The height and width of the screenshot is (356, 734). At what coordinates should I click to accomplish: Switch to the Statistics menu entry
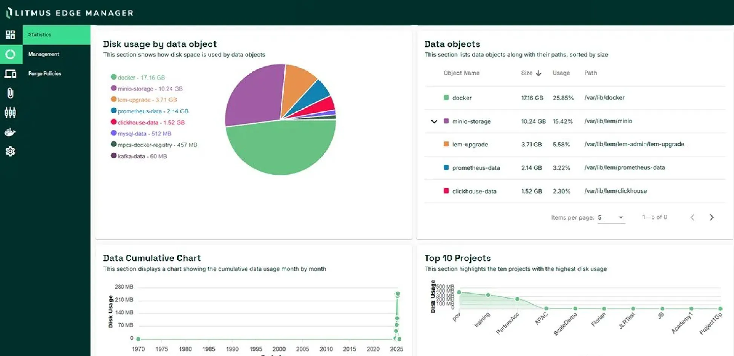pos(40,34)
